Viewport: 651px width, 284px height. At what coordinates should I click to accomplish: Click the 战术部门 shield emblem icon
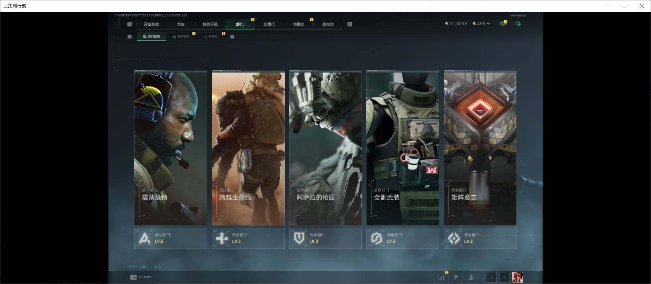coord(299,238)
